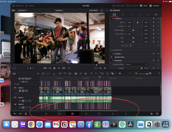The width and height of the screenshot is (172, 132).
Task: Add a blue flag
Action: [x=91, y=73]
